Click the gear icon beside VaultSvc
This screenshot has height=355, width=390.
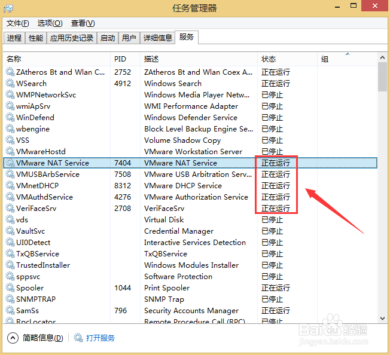pos(10,231)
